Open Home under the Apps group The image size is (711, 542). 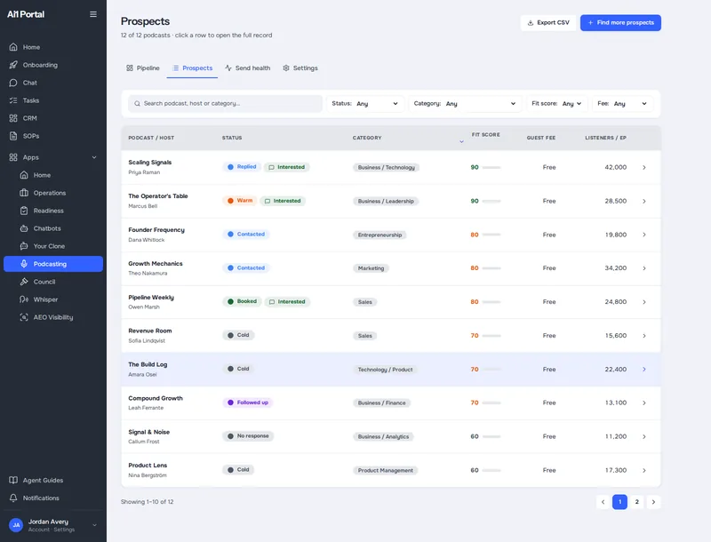tap(42, 175)
